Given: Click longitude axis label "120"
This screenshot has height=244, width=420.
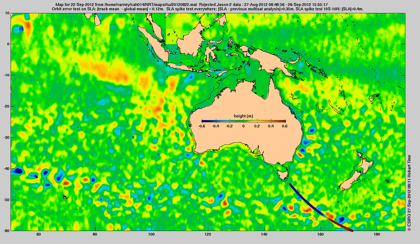Looking at the screenshot, I should [x=208, y=234].
